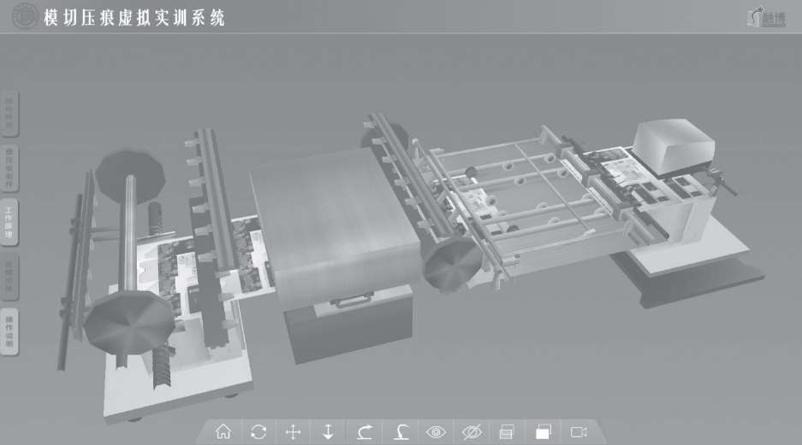Open the 操作说明 side tab

[9, 331]
